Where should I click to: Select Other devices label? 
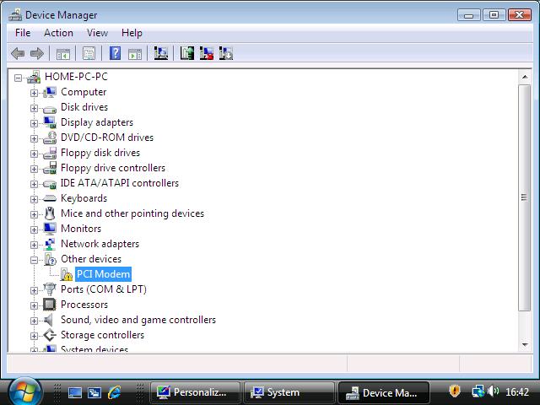[x=91, y=259]
